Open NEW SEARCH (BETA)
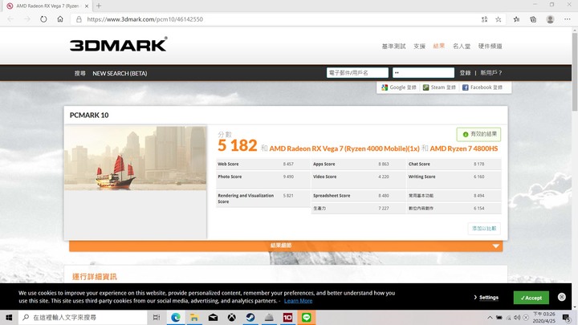578x325 pixels. [x=120, y=73]
